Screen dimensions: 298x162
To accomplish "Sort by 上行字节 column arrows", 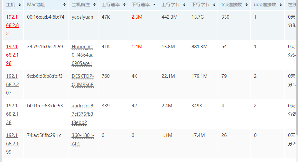I will [x=184, y=5].
